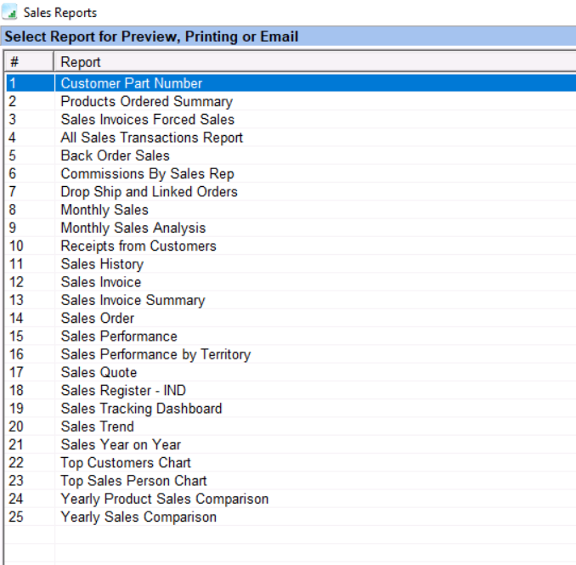Select the Sales Quote report

tap(99, 372)
